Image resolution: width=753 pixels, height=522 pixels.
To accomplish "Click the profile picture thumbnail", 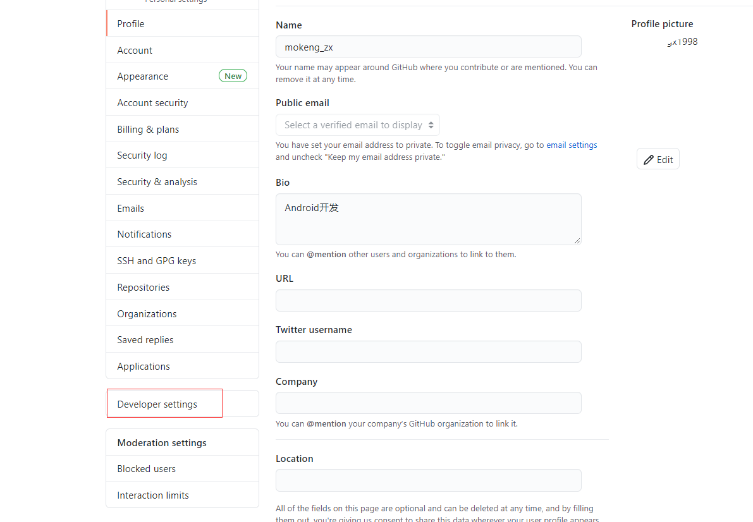I will (x=683, y=41).
